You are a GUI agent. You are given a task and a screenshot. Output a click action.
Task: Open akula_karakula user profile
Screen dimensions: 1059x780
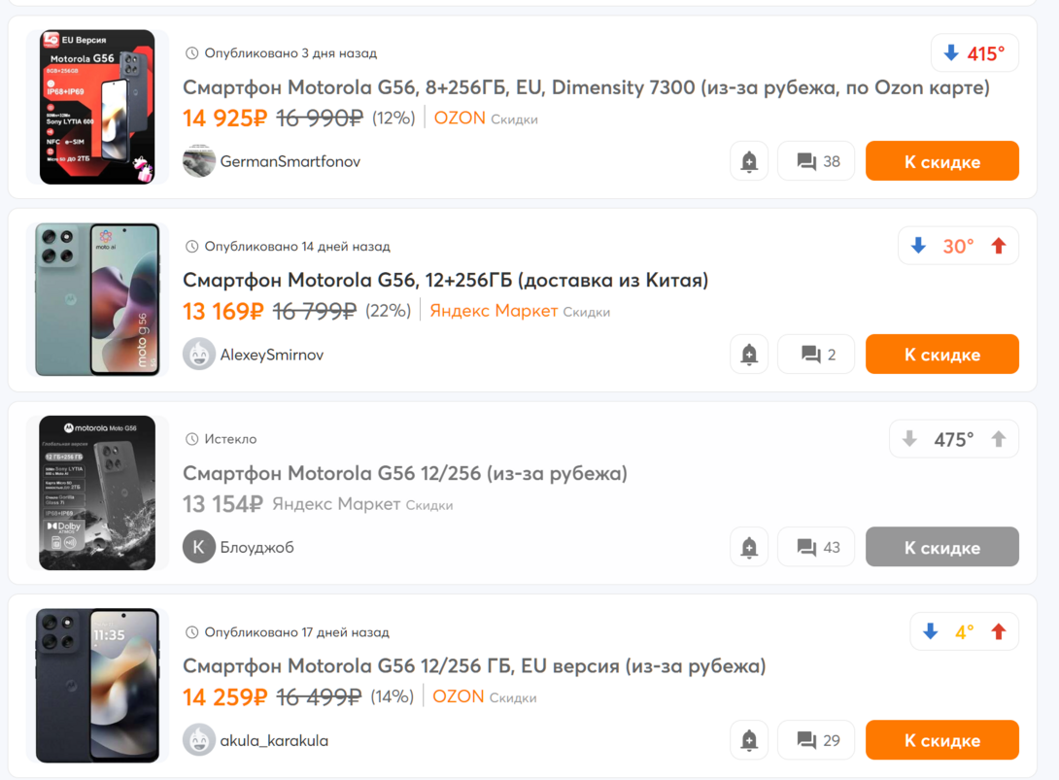[x=274, y=740]
